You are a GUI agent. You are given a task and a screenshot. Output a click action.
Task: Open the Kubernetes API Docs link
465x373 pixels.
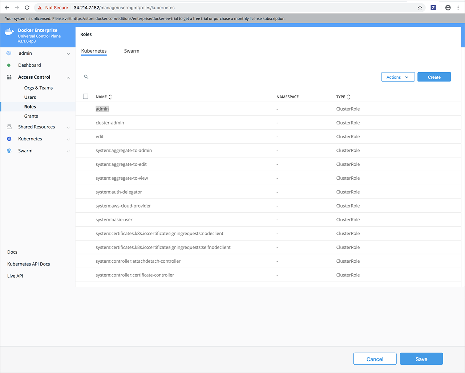pos(29,264)
